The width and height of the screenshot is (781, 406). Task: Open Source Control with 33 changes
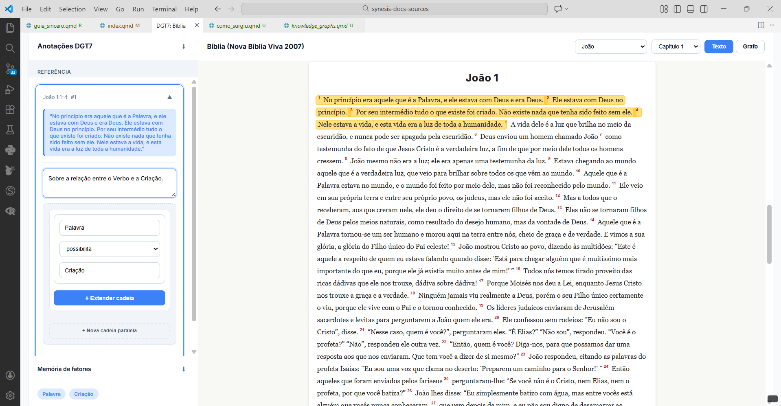[x=10, y=69]
